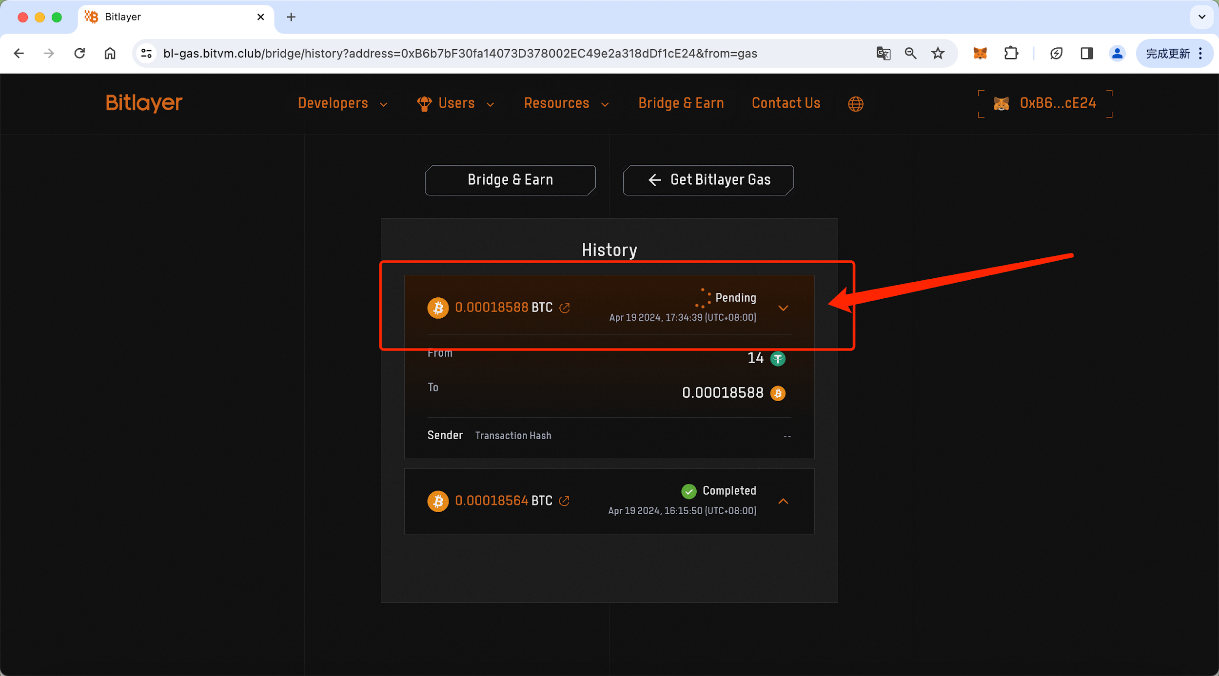
Task: Click the Bridge & Earn outlined button
Action: [x=510, y=180]
